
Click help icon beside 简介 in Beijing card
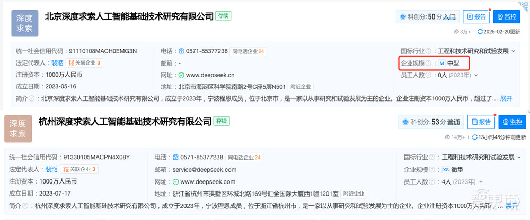pos(31,99)
